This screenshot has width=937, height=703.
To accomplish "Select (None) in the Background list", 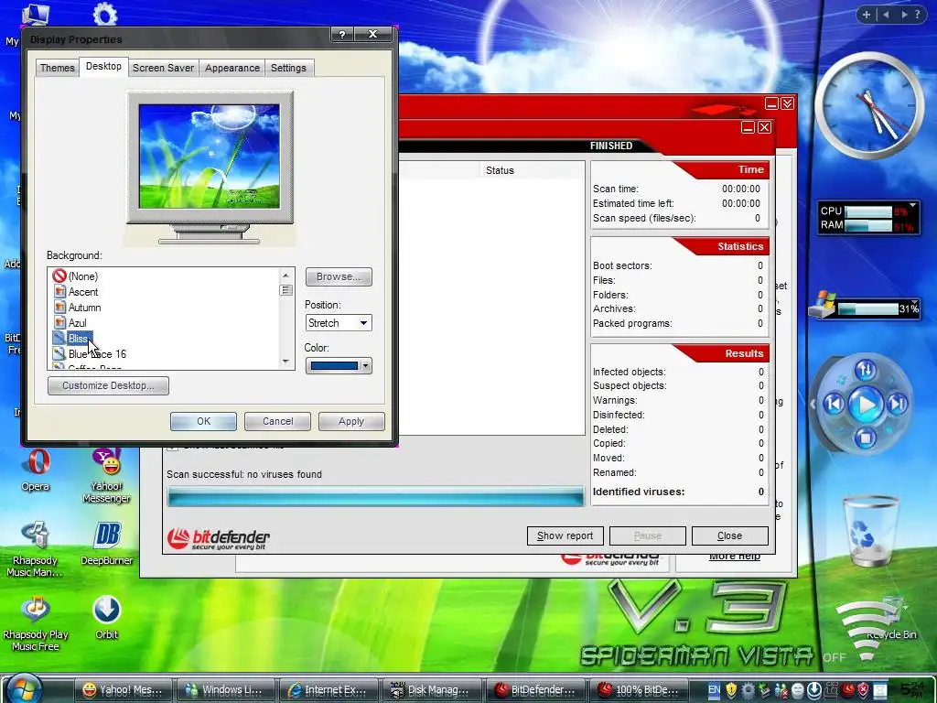I will click(75, 276).
